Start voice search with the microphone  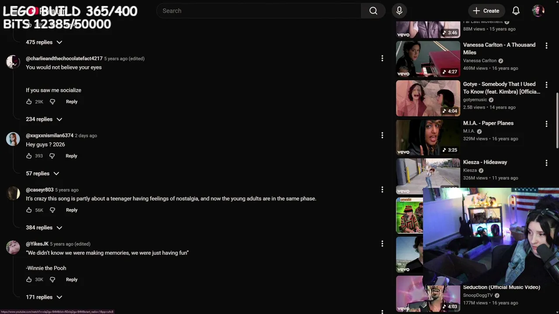(399, 11)
